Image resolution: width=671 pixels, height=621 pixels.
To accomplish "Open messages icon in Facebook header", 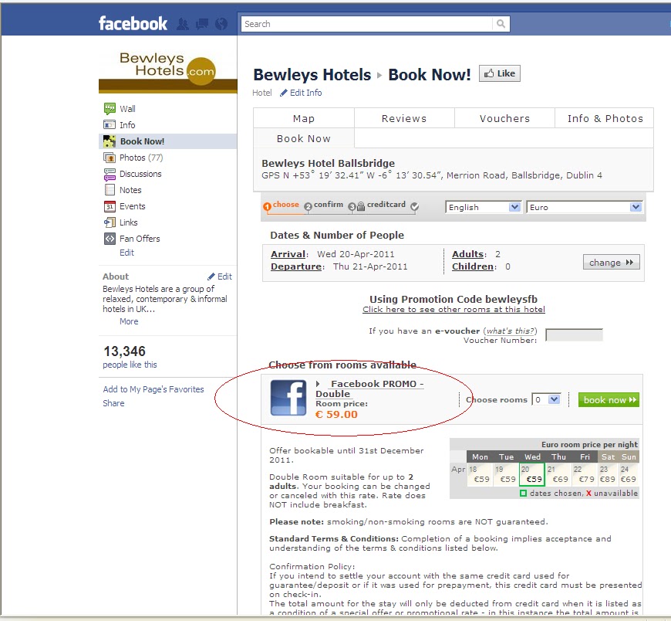I will [202, 24].
